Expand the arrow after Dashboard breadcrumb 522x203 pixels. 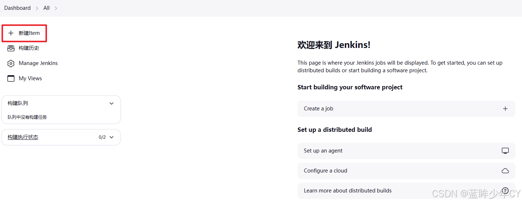pos(37,8)
